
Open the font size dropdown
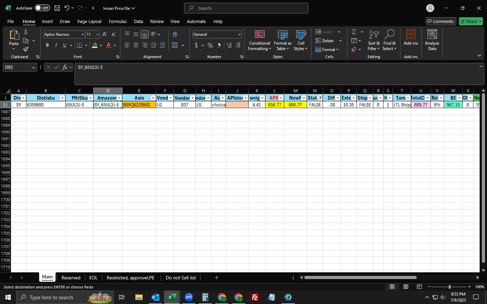[x=98, y=34]
